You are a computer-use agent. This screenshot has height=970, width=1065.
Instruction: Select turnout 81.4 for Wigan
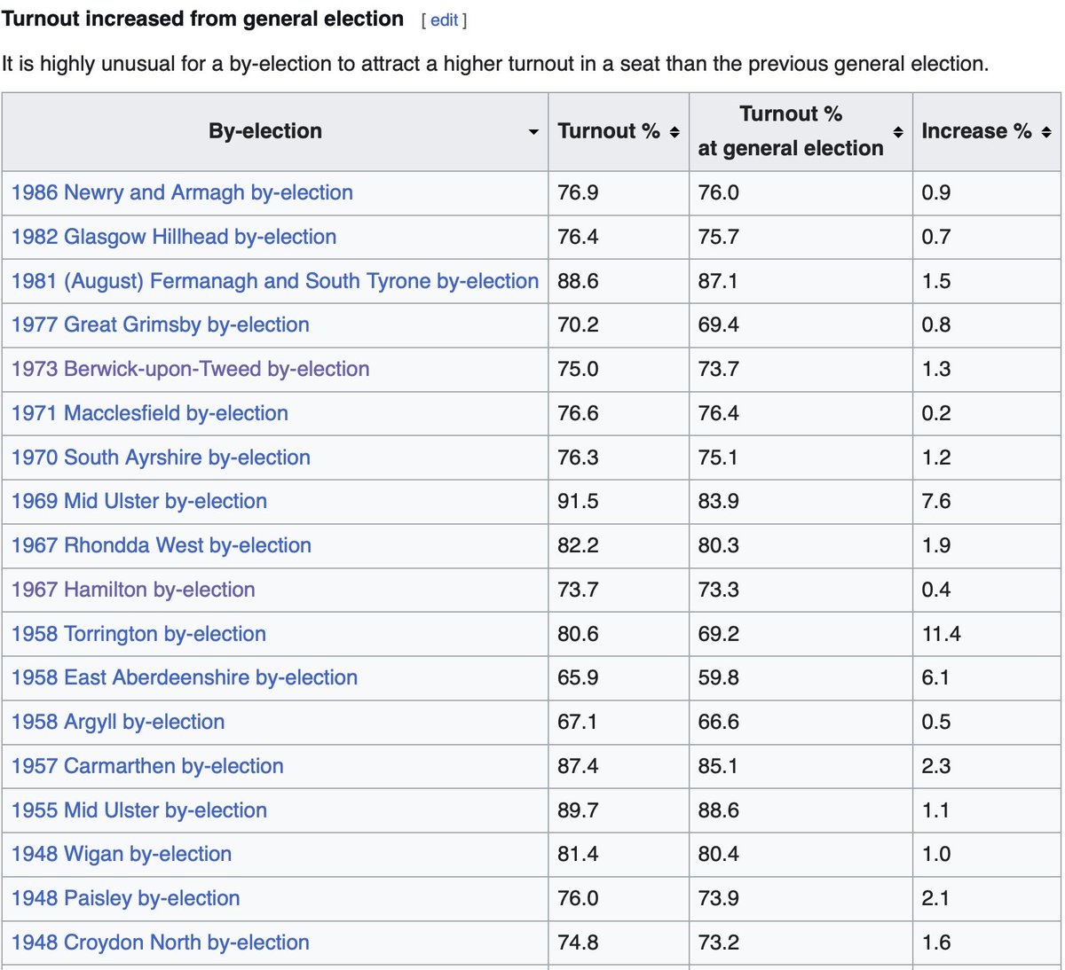click(578, 854)
